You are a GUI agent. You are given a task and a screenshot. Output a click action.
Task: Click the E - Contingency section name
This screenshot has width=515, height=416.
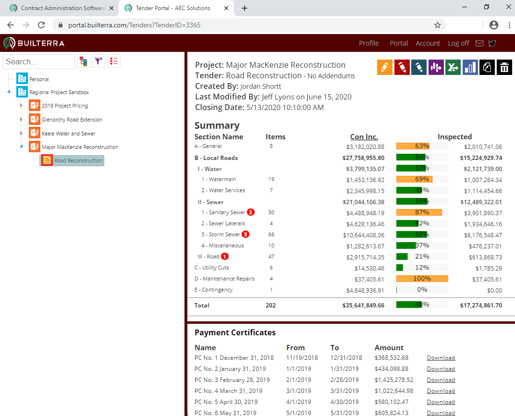pyautogui.click(x=213, y=290)
